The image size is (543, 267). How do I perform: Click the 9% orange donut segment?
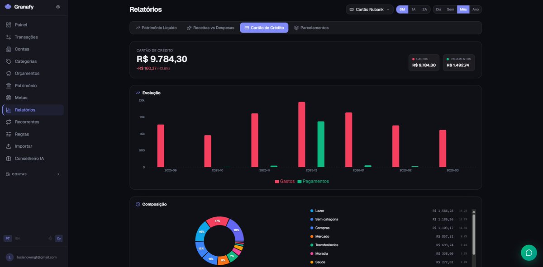pyautogui.click(x=223, y=260)
